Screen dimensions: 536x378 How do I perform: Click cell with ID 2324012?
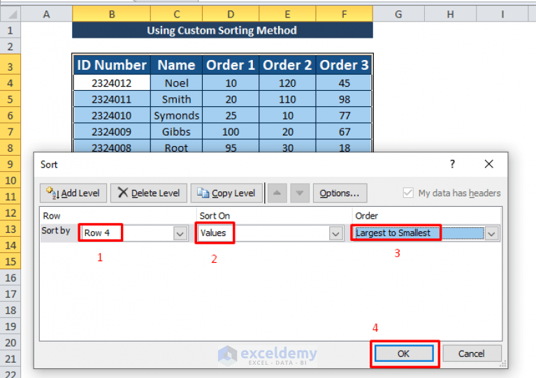pos(111,82)
